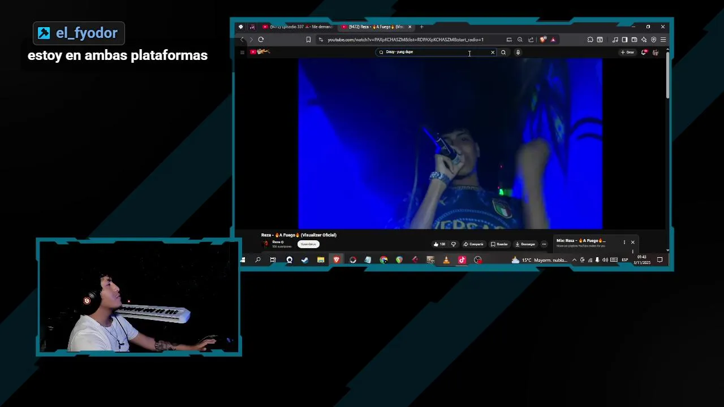This screenshot has width=724, height=407.
Task: Click the zoom magnifier in address bar
Action: pos(520,40)
